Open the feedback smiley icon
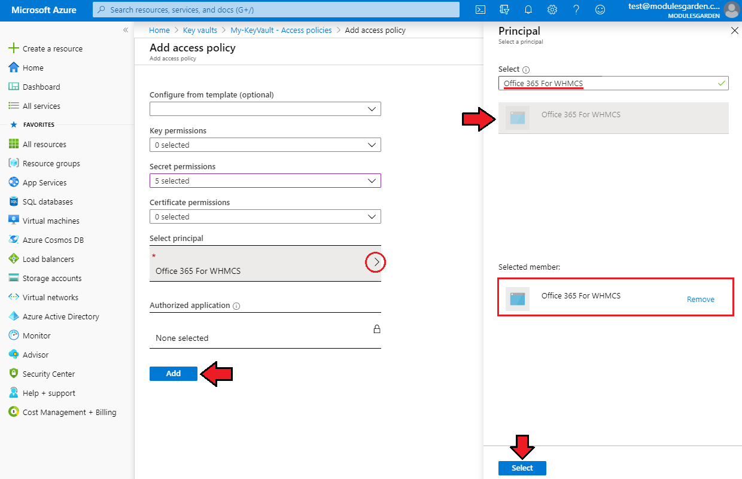This screenshot has height=479, width=742. tap(600, 10)
